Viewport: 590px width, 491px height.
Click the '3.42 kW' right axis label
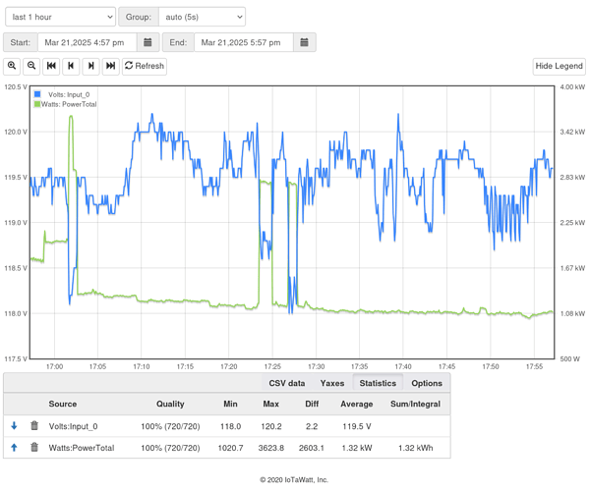(572, 132)
